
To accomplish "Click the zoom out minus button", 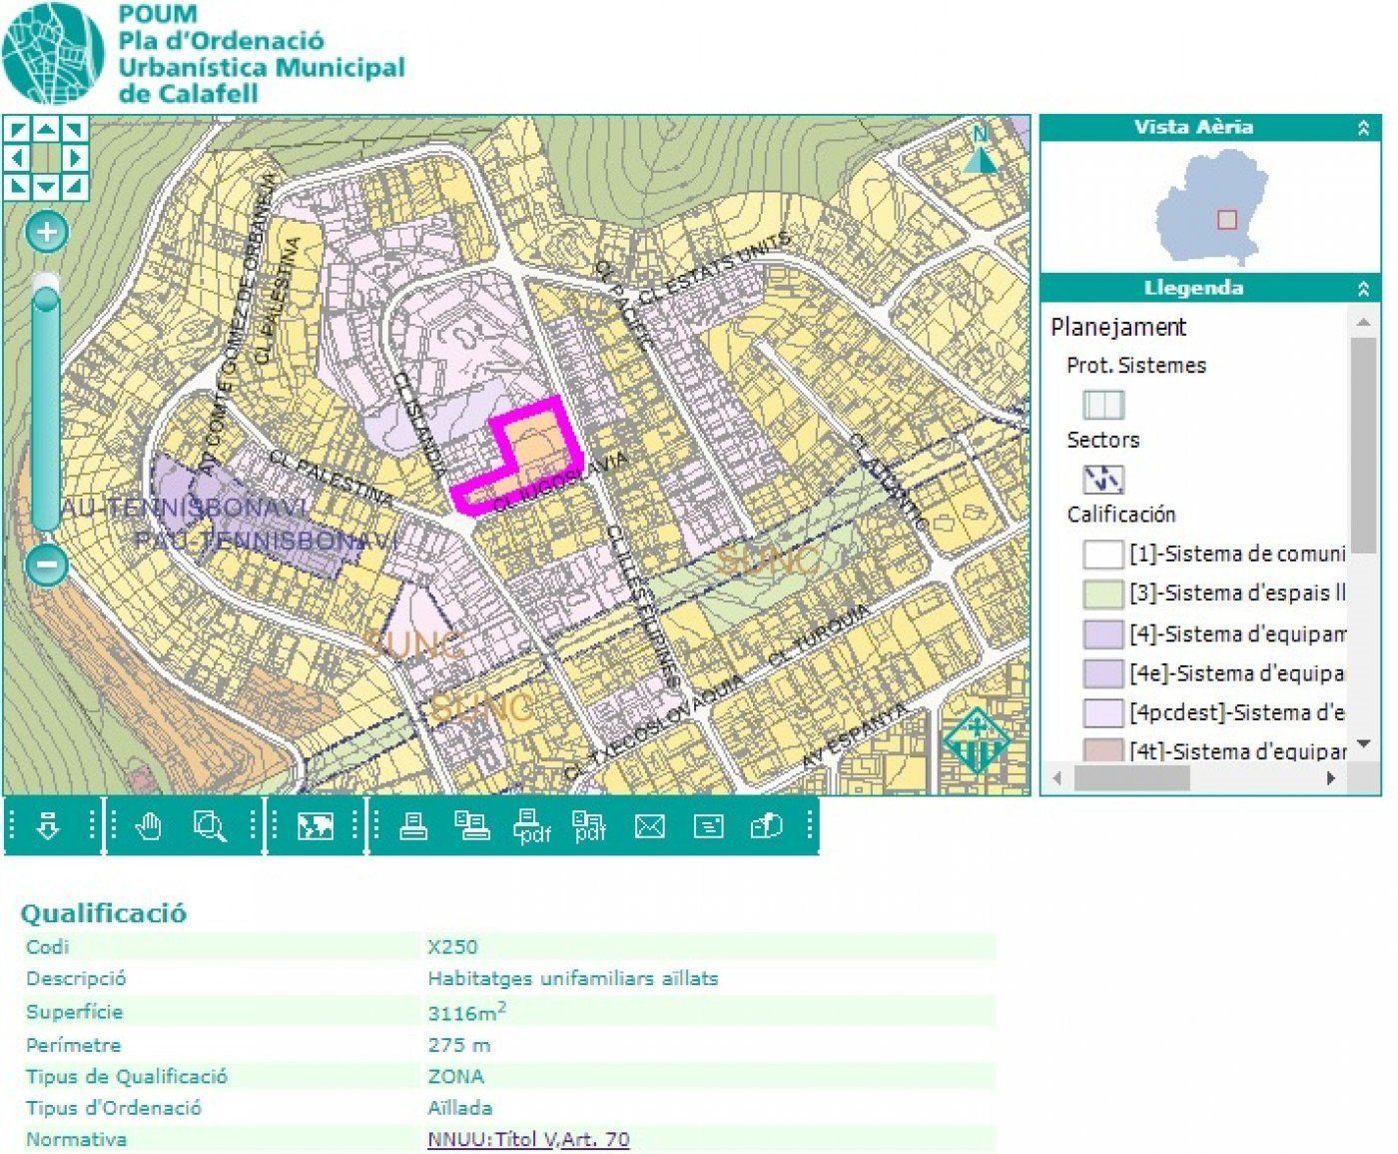I will pyautogui.click(x=46, y=566).
